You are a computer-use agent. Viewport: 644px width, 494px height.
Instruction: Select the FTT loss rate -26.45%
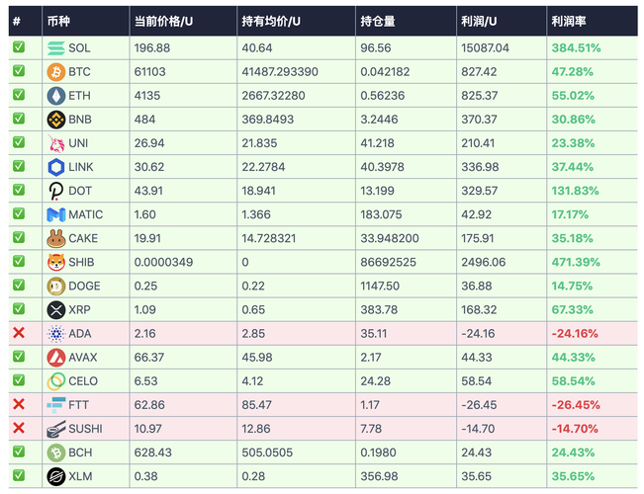(x=576, y=405)
